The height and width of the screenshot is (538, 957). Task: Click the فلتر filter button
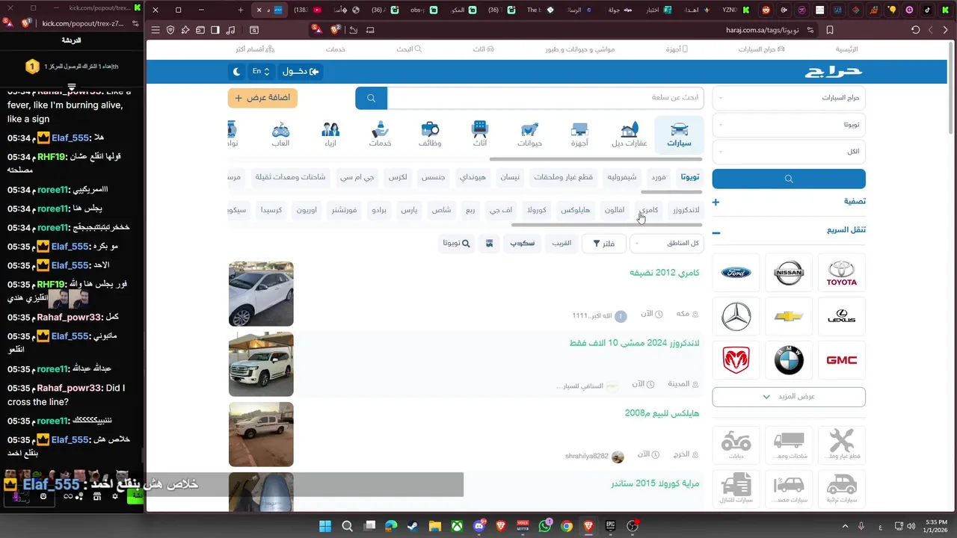[x=603, y=243]
